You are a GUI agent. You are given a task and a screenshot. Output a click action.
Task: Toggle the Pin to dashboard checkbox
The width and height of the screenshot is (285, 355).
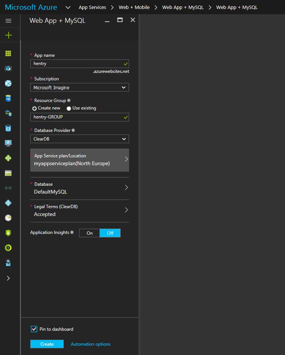(x=34, y=329)
